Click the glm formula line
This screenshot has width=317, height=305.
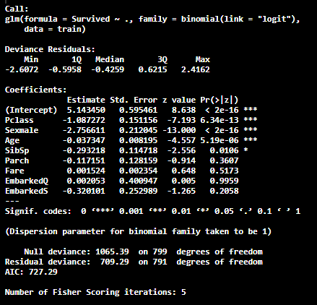coord(152,19)
